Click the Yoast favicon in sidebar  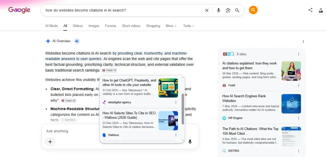(224, 85)
